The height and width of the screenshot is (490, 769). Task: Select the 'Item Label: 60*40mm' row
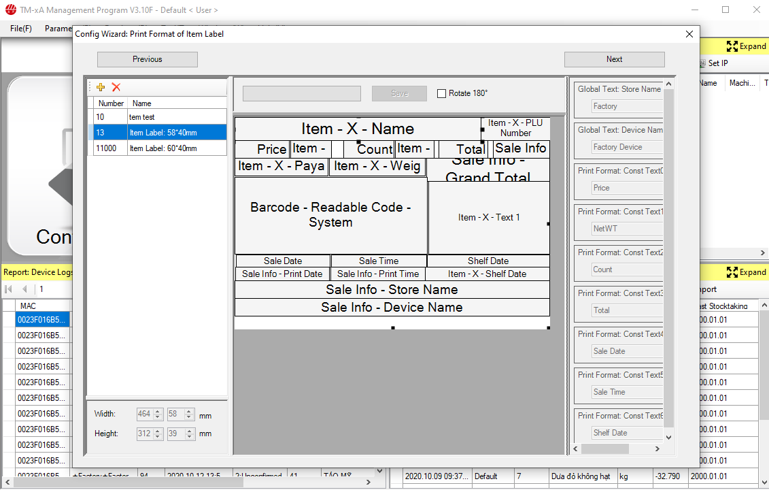163,148
